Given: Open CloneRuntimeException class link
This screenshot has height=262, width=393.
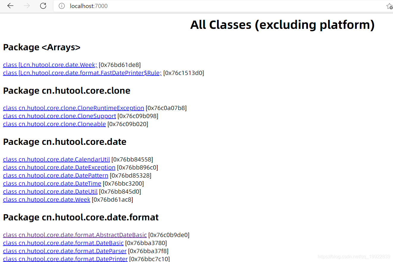Looking at the screenshot, I should (x=73, y=108).
